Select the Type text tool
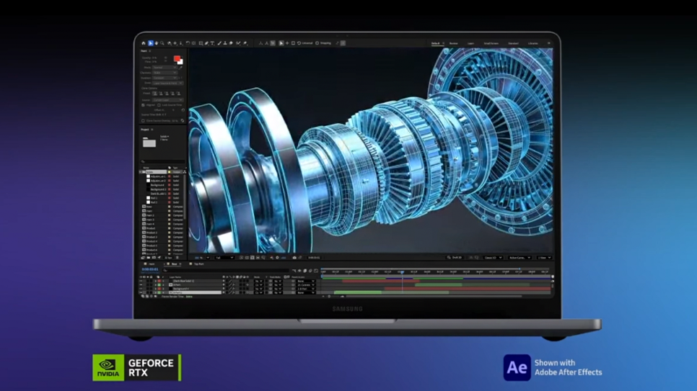This screenshot has height=391, width=697. (x=212, y=43)
